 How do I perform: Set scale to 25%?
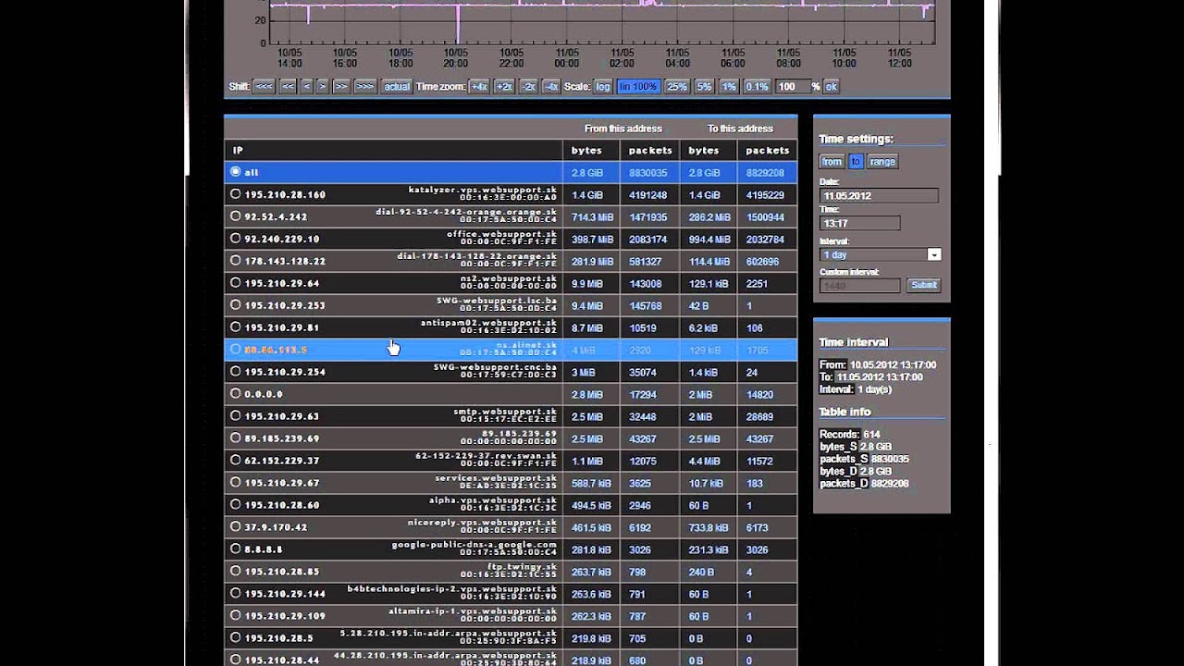point(677,86)
